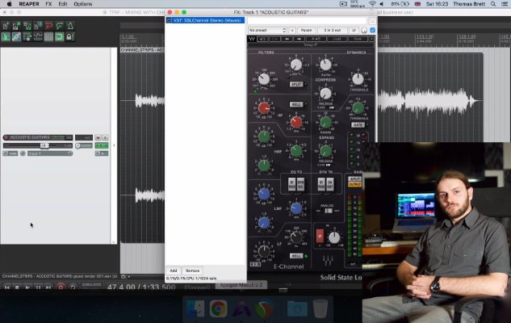Toggle grid lines toolbar icon
The height and width of the screenshot is (323, 511).
tap(48, 36)
